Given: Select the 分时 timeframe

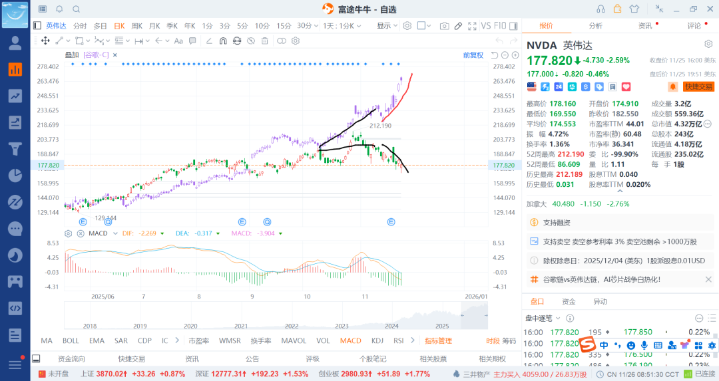Looking at the screenshot, I should pyautogui.click(x=80, y=26).
